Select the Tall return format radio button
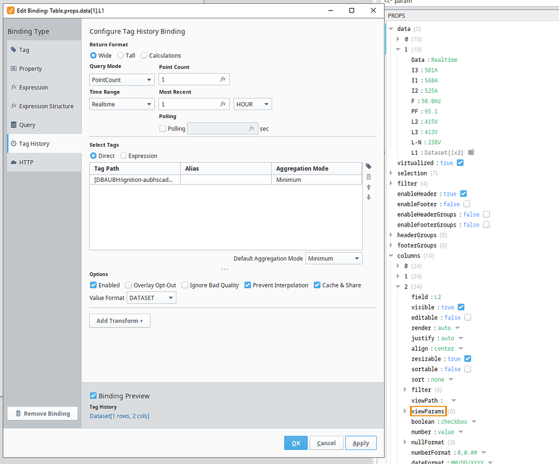 [120, 55]
